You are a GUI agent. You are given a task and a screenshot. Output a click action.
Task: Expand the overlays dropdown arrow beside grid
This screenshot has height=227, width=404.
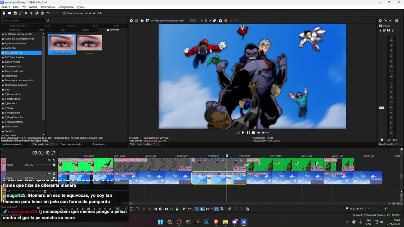coord(210,20)
